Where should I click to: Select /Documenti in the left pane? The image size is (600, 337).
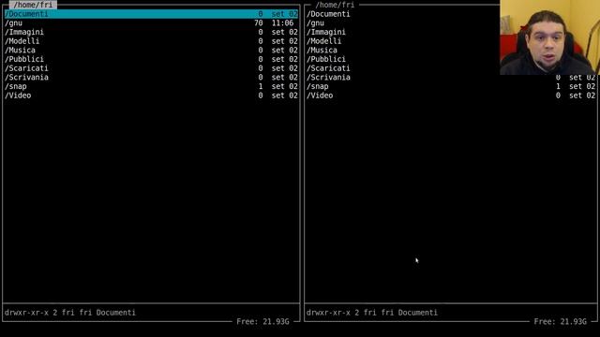coord(151,14)
